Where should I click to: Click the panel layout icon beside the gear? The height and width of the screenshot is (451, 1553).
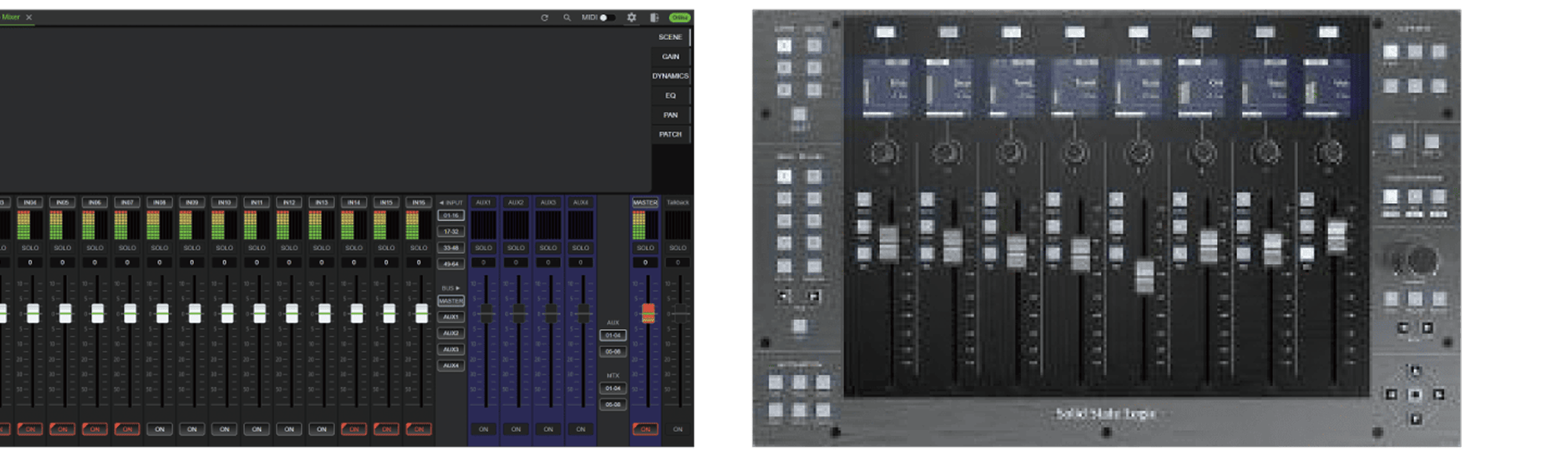[x=654, y=18]
